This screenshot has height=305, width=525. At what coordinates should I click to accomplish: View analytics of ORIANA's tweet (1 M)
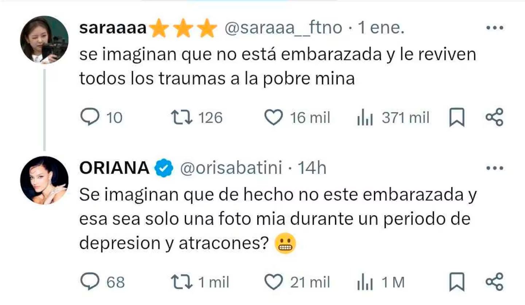coord(365,282)
